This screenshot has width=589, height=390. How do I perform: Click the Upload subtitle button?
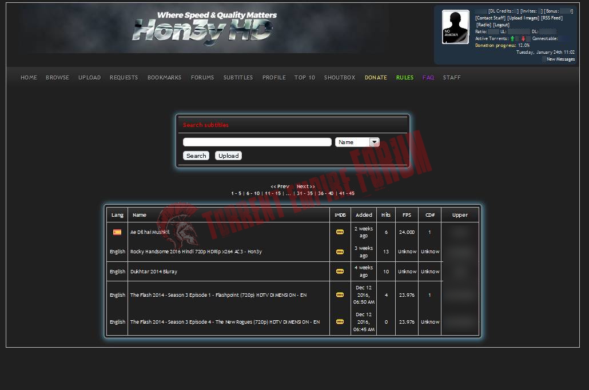click(228, 156)
